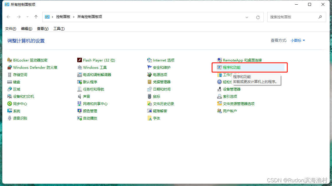Click the 索引选项 link
Screen dimensions: 332x186
click(x=230, y=96)
